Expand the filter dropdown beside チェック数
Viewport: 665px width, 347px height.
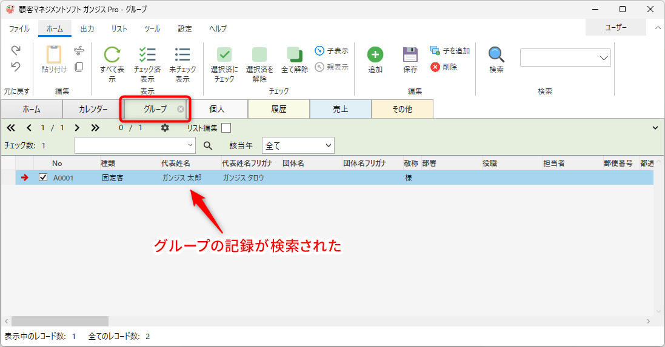[x=190, y=145]
